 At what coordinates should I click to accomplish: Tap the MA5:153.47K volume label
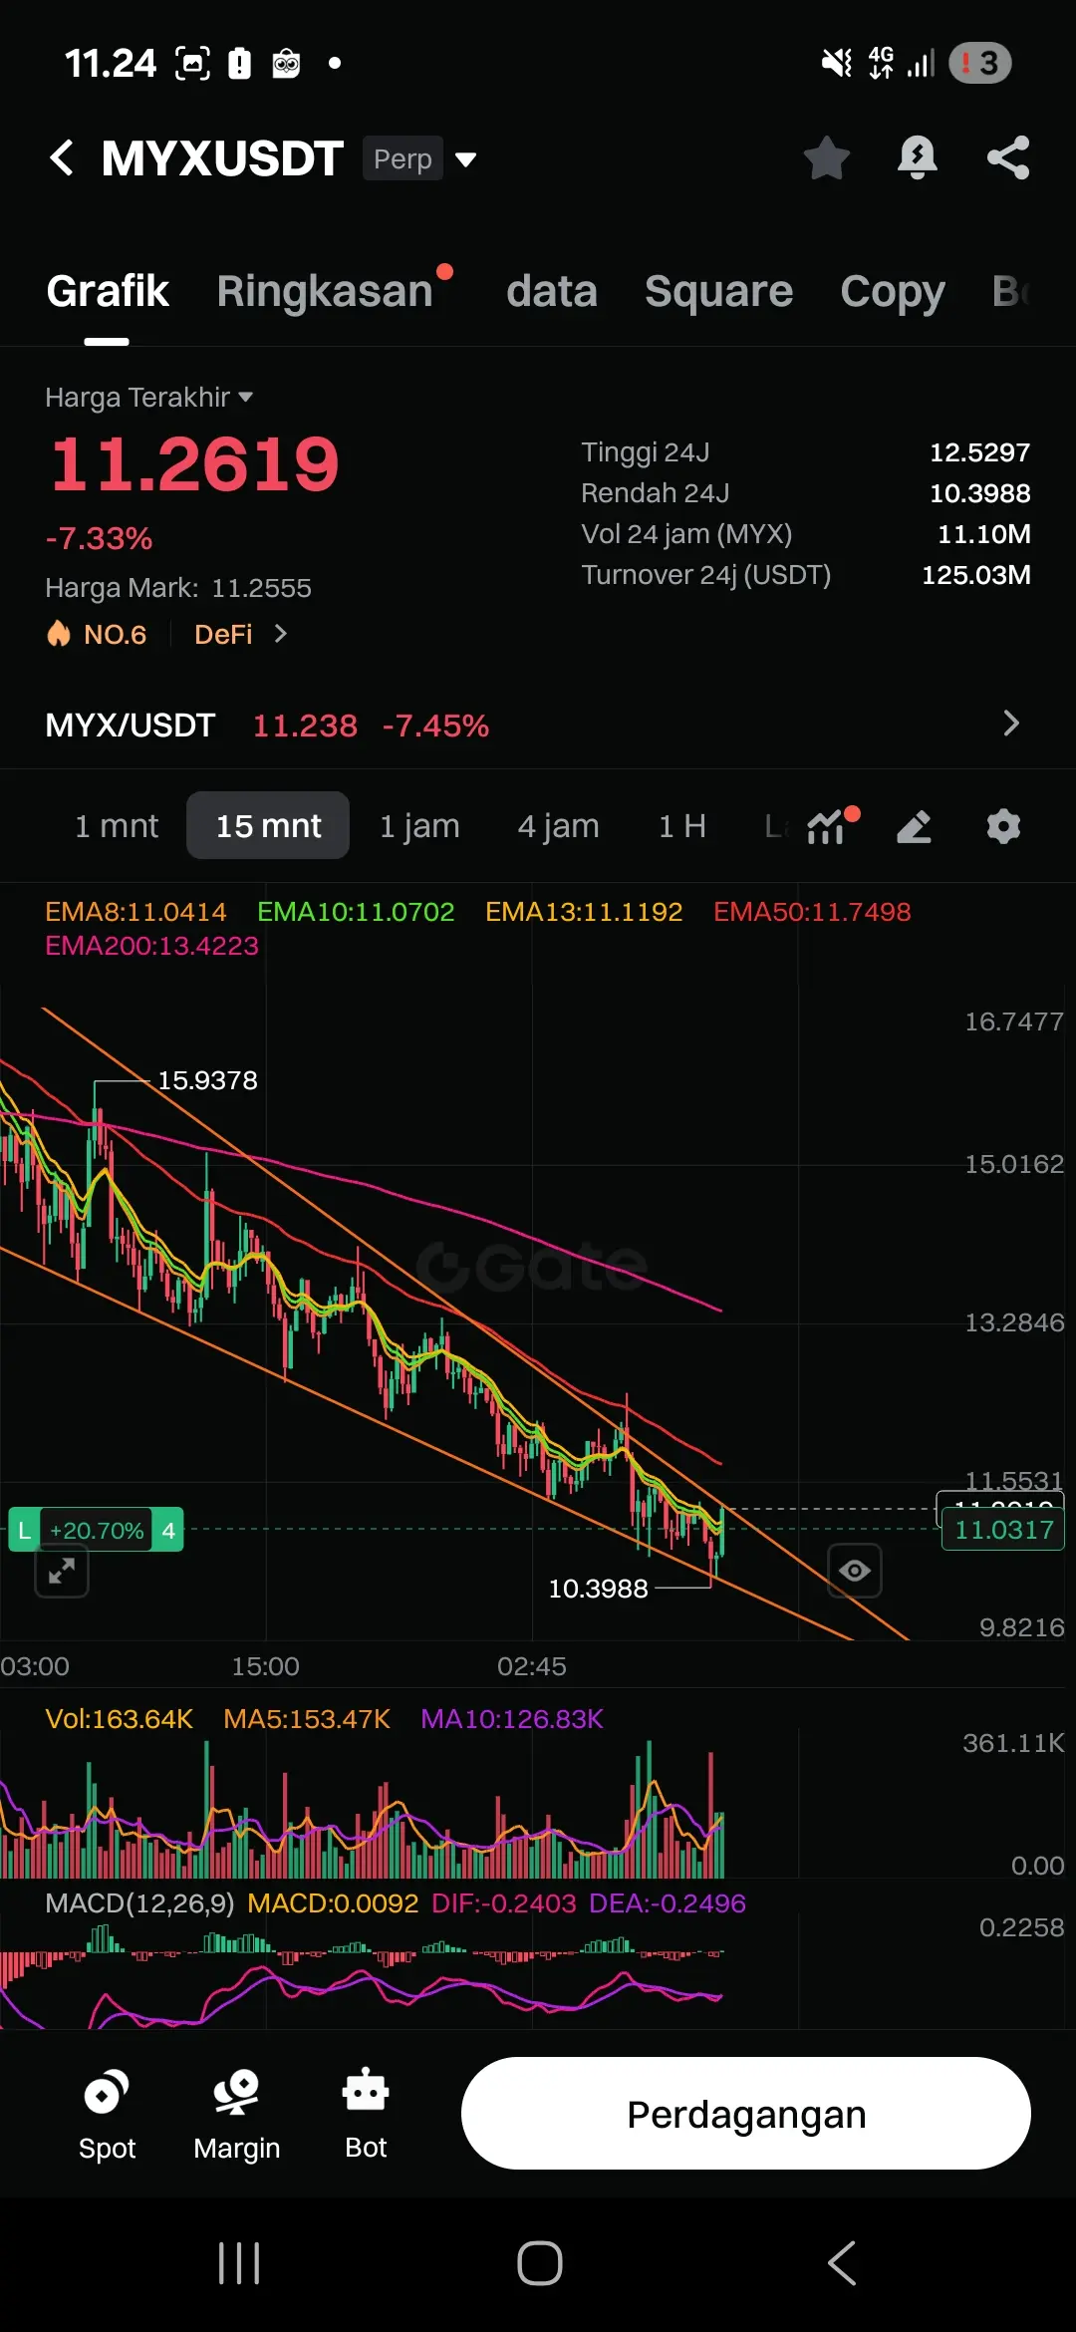click(x=307, y=1719)
